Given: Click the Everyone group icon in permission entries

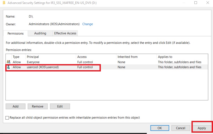Looking at the screenshot, I should (x=8, y=62).
